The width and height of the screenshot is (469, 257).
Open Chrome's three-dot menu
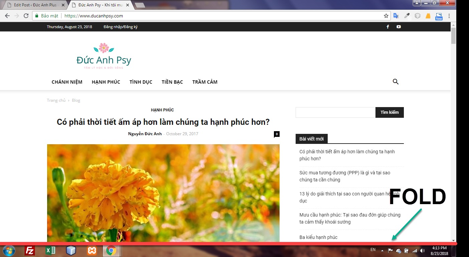pos(449,16)
